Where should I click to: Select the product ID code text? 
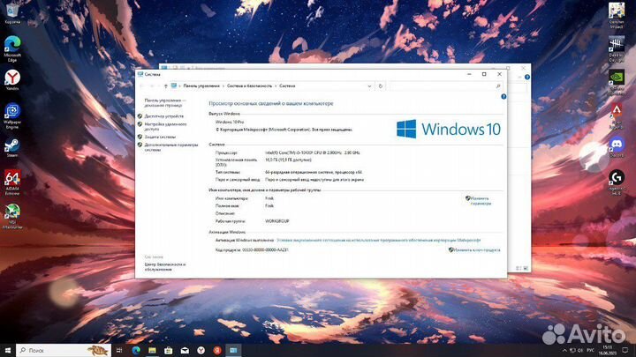pos(265,250)
